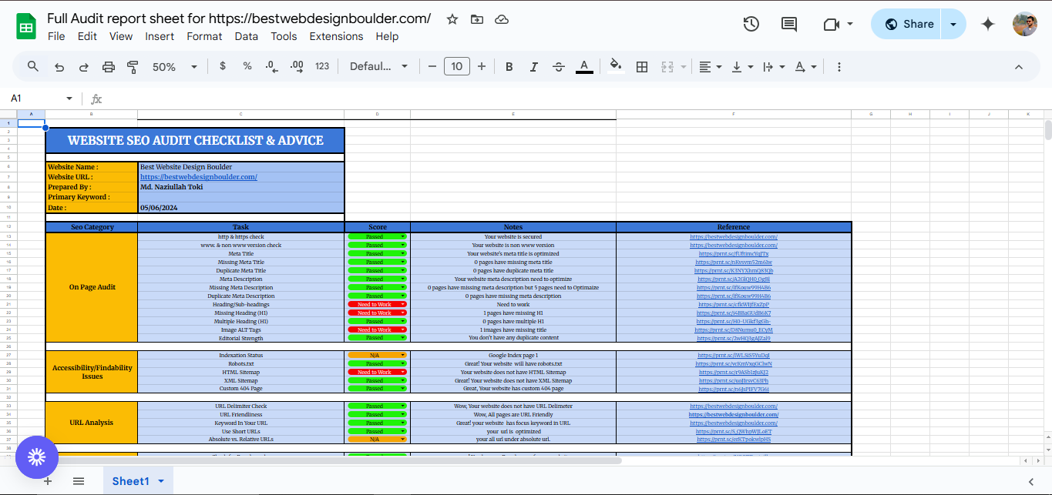Open menus search with the magnifier icon
This screenshot has width=1052, height=495.
pos(32,67)
